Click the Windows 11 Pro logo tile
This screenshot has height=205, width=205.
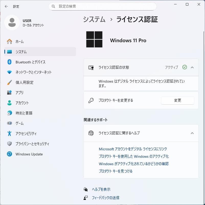94,40
